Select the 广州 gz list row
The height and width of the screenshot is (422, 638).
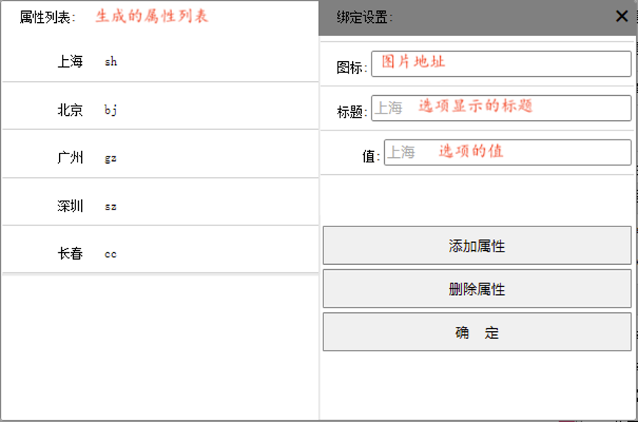pyautogui.click(x=160, y=157)
